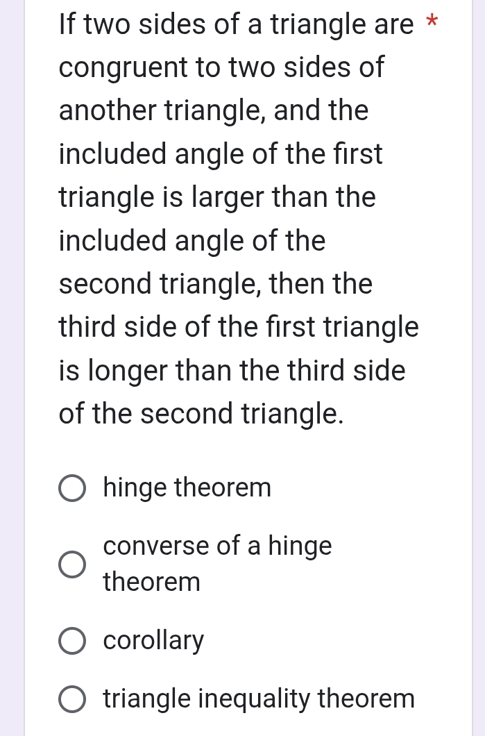Click the corollary answer text

(x=153, y=640)
